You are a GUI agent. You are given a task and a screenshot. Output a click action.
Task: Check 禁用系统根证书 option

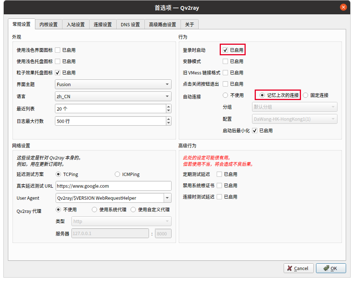(x=219, y=185)
